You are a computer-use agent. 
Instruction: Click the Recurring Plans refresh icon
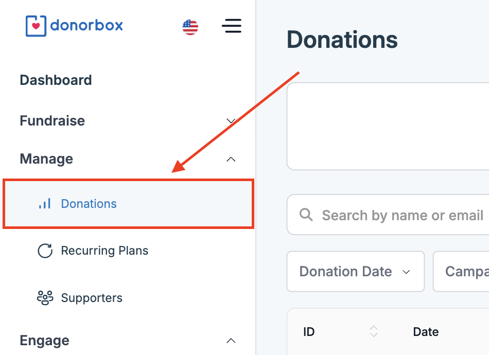click(45, 251)
